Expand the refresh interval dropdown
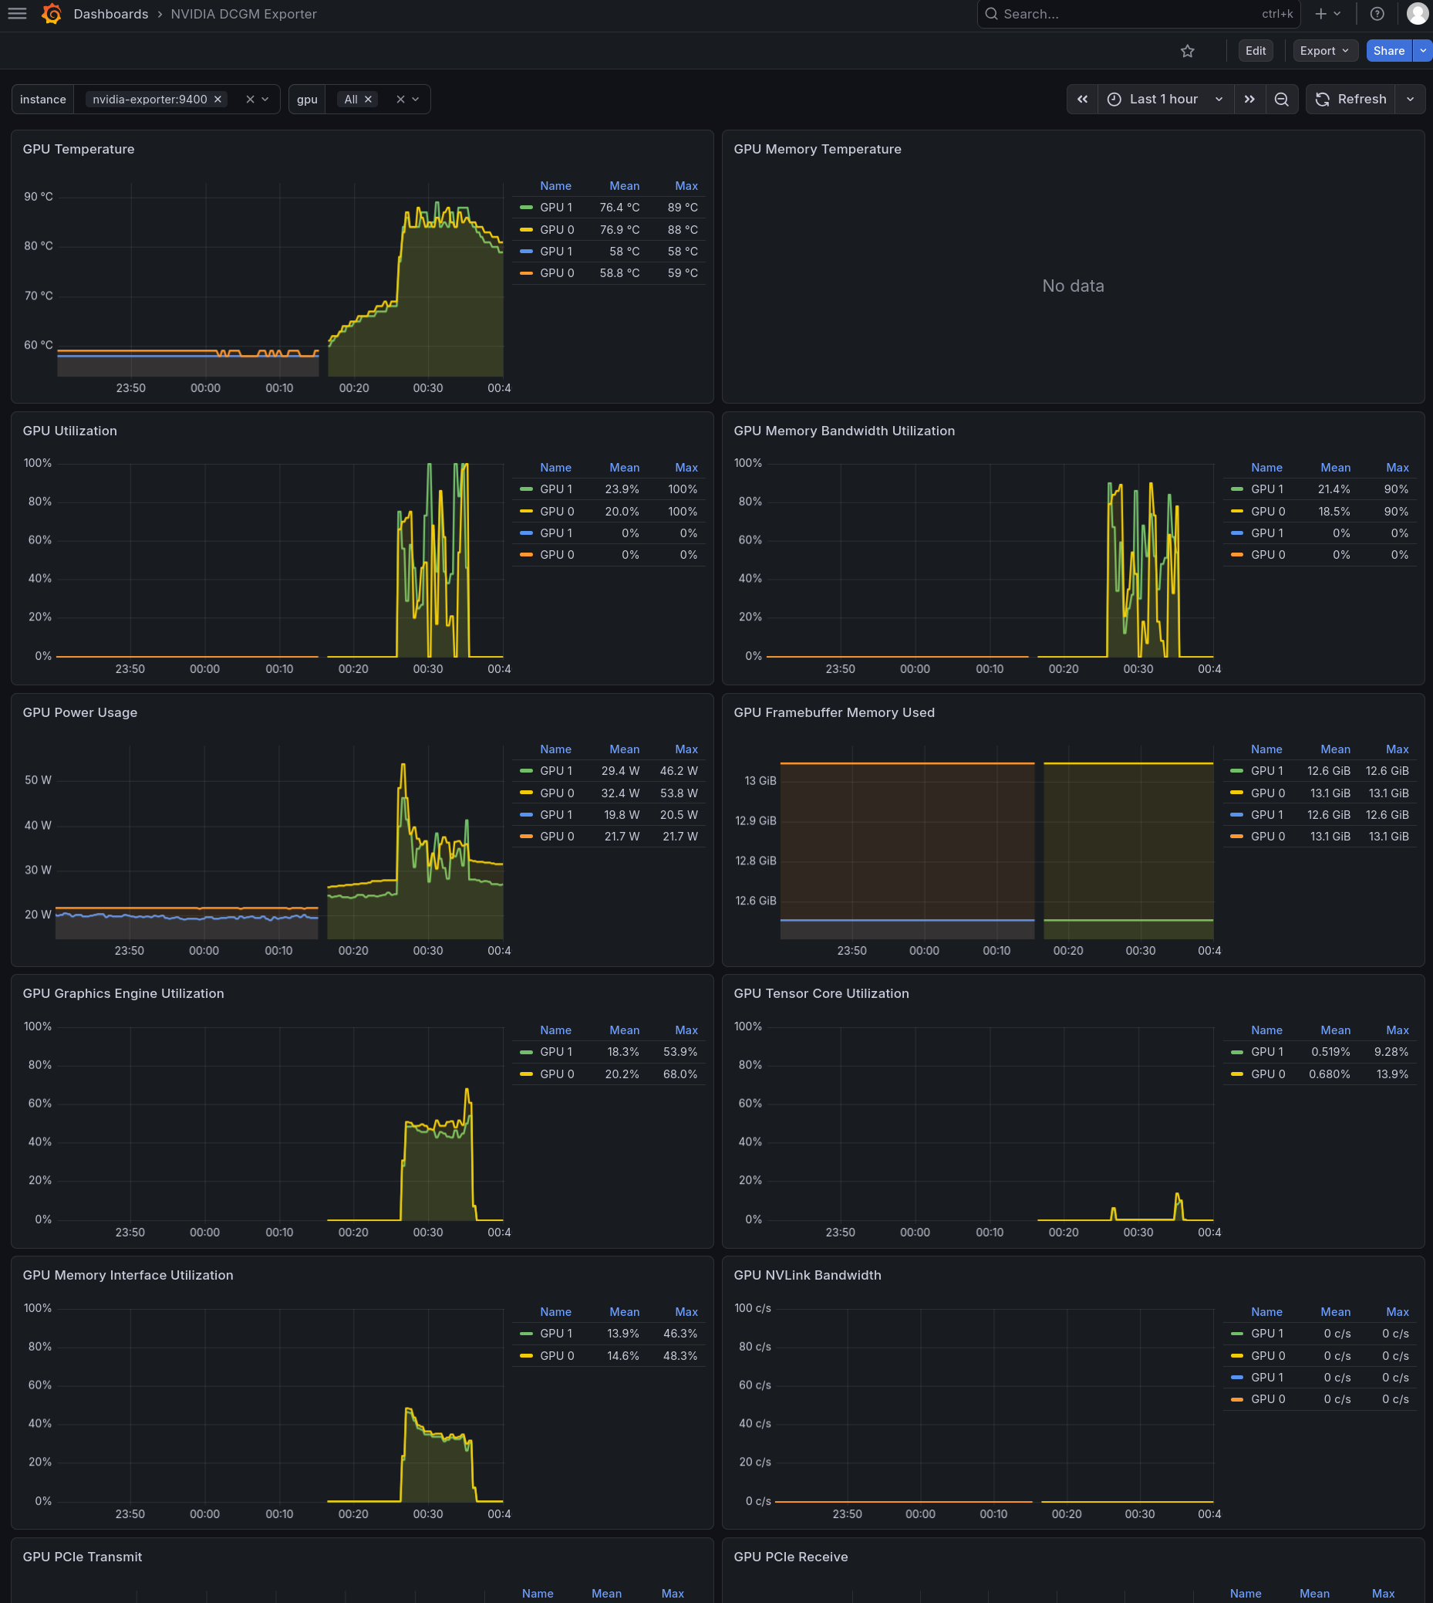The height and width of the screenshot is (1603, 1433). (1410, 100)
